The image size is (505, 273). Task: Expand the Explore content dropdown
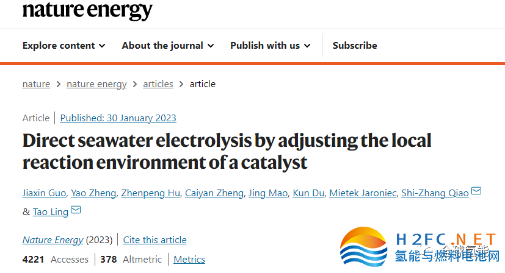point(64,45)
